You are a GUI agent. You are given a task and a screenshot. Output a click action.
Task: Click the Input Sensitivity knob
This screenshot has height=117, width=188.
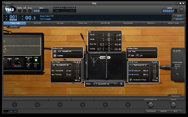[x=150, y=105]
